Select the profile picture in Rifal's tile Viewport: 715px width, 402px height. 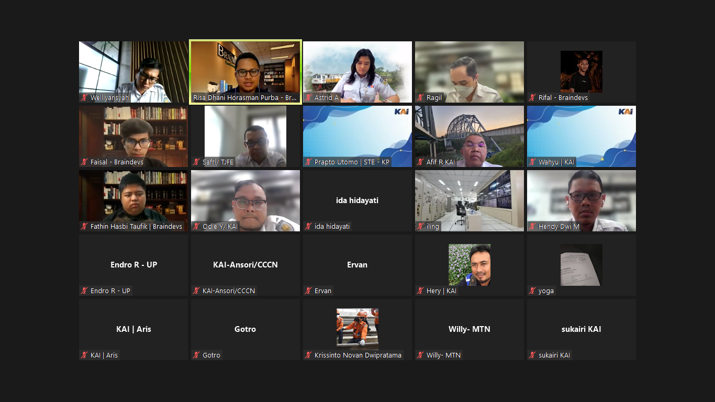click(581, 72)
